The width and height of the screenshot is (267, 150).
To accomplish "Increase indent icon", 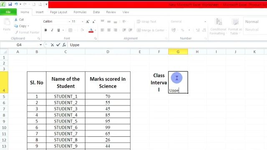I will [x=131, y=30].
